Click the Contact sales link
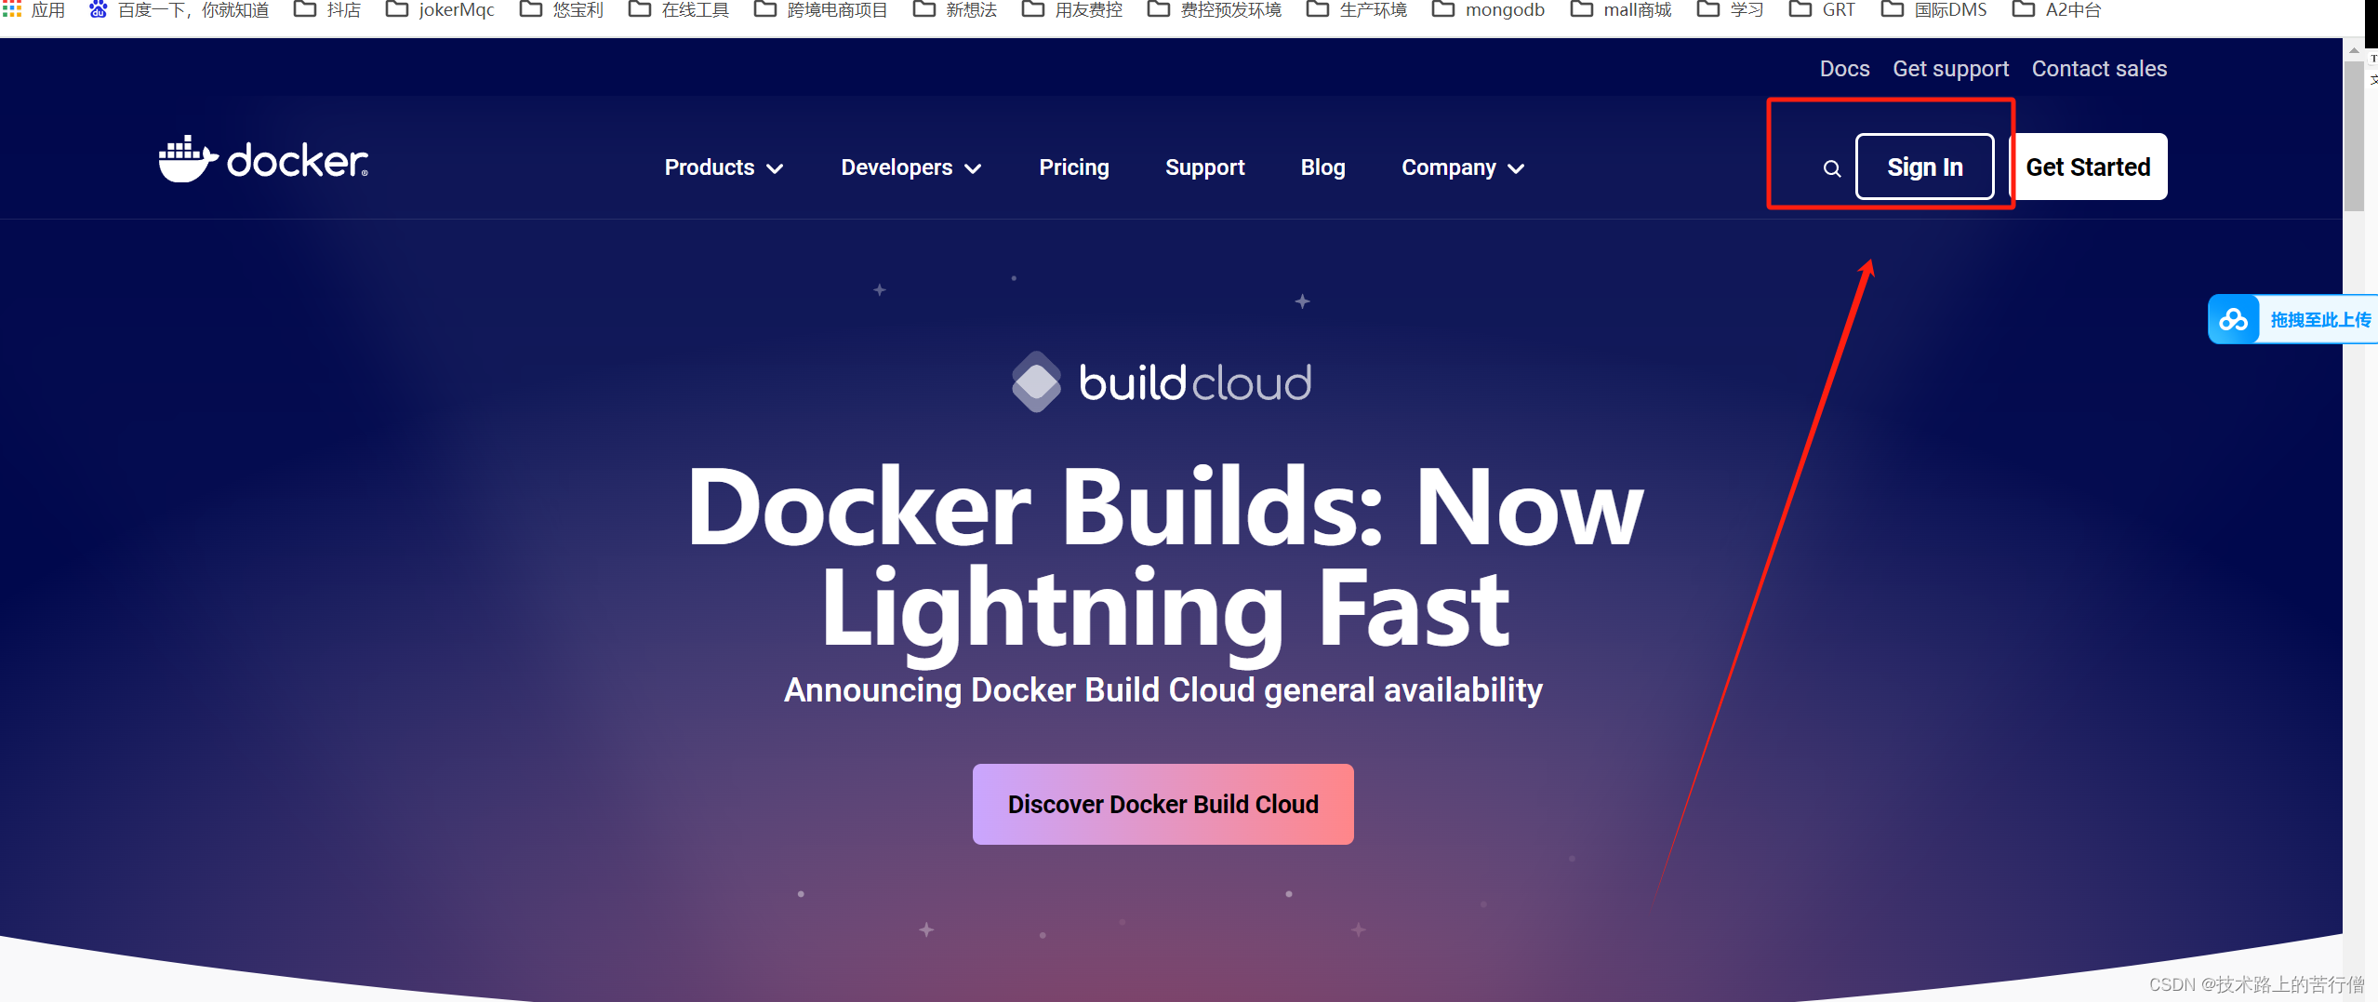This screenshot has width=2378, height=1002. coord(2099,69)
